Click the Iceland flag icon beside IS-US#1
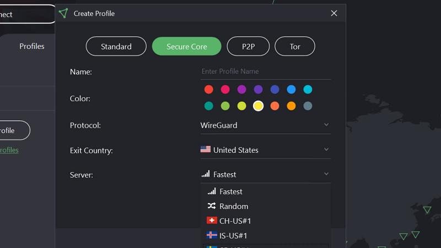 point(212,235)
